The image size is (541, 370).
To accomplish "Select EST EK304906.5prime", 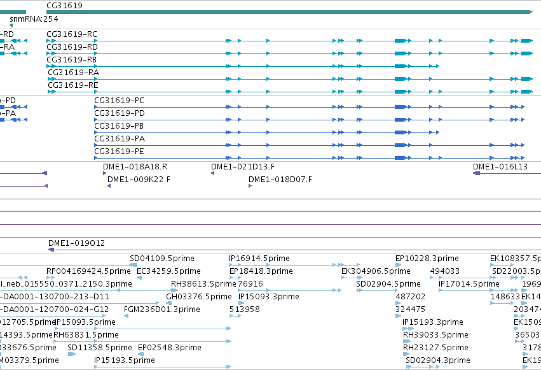I will pos(376,271).
